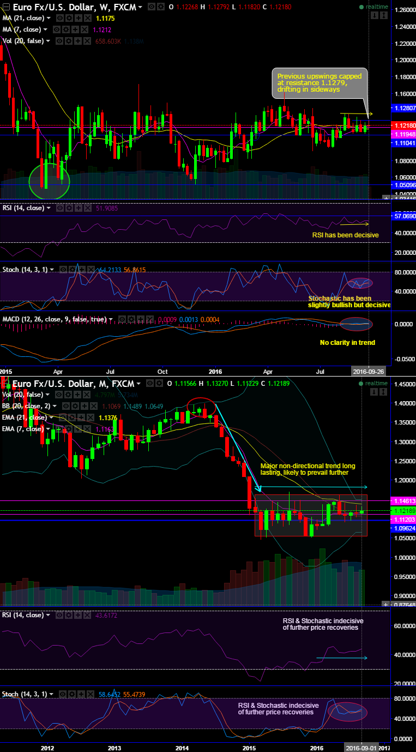
Task: Open gear settings for monthly Euro Fx symbol
Action: 160,383
